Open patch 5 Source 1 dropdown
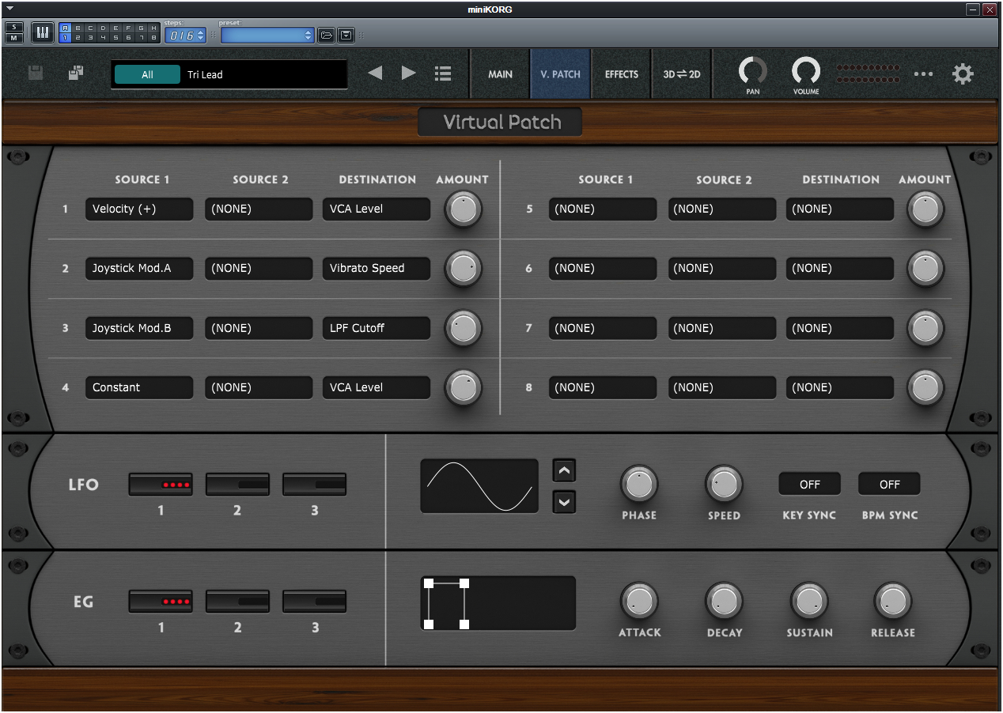 tap(603, 209)
